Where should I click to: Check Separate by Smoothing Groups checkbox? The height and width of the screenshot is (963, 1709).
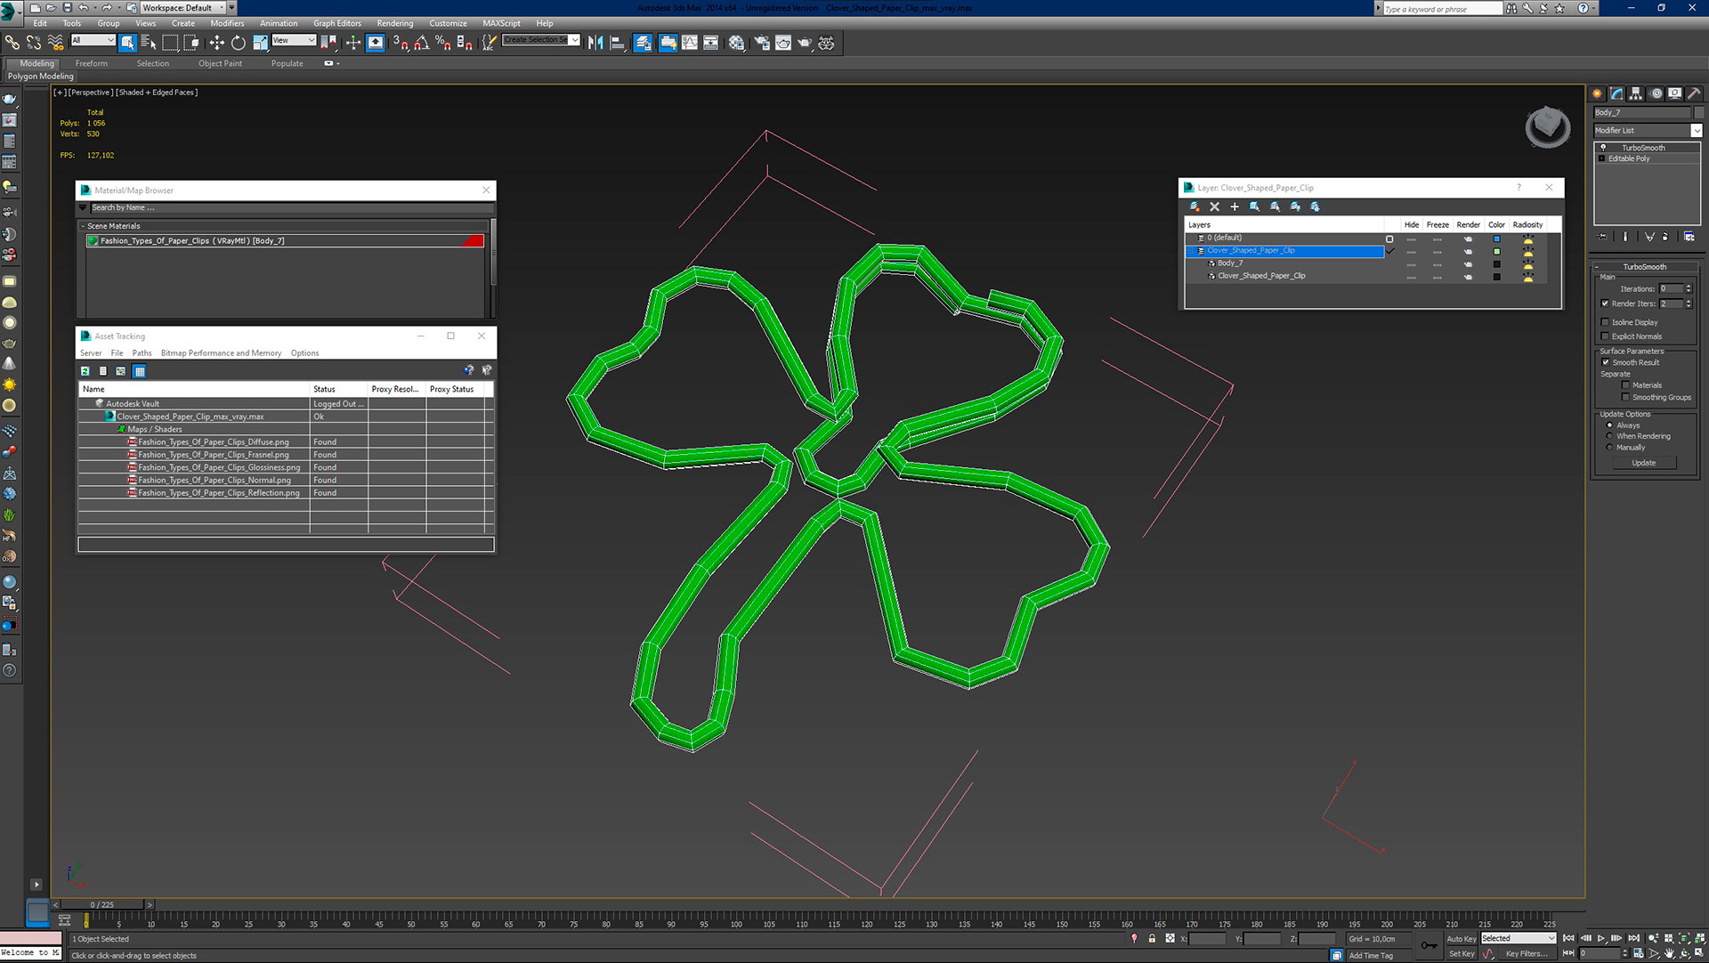coord(1626,398)
